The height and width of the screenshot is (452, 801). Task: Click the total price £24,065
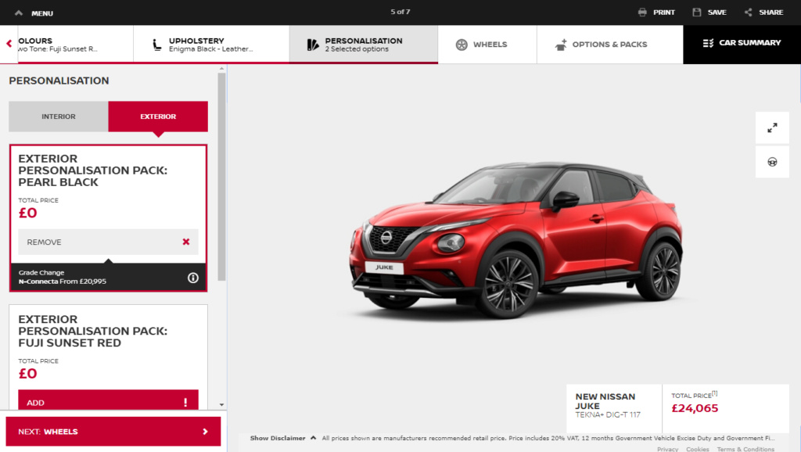[695, 408]
